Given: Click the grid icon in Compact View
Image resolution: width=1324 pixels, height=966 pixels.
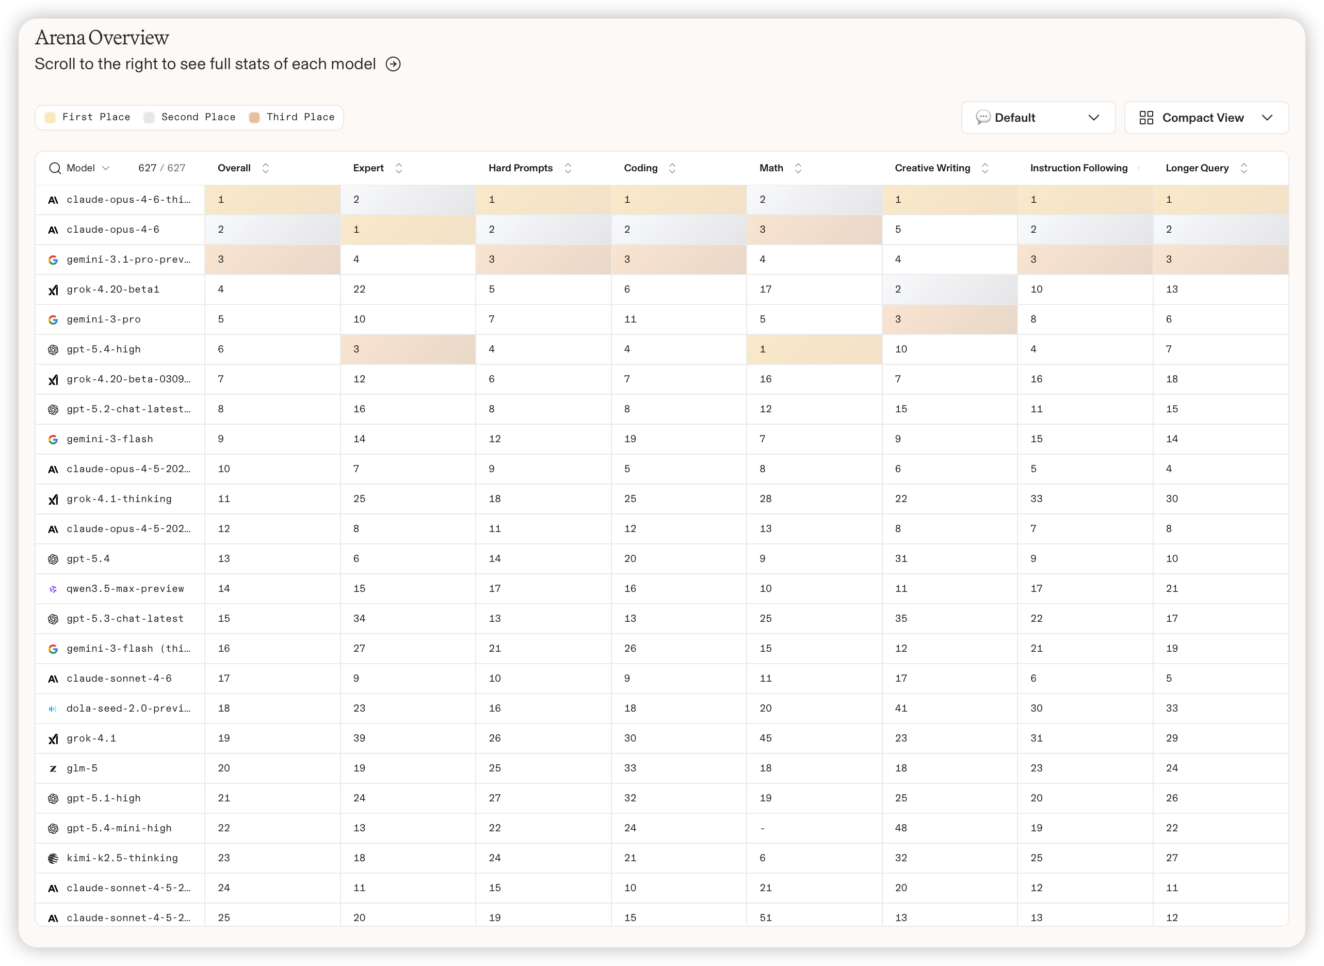Looking at the screenshot, I should (1147, 118).
